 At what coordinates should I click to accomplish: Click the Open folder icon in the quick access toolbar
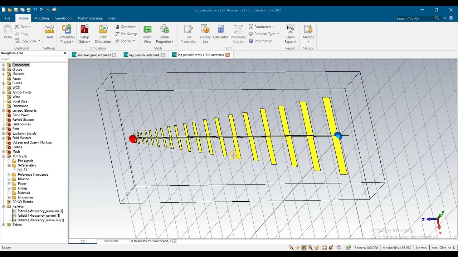[x=10, y=10]
